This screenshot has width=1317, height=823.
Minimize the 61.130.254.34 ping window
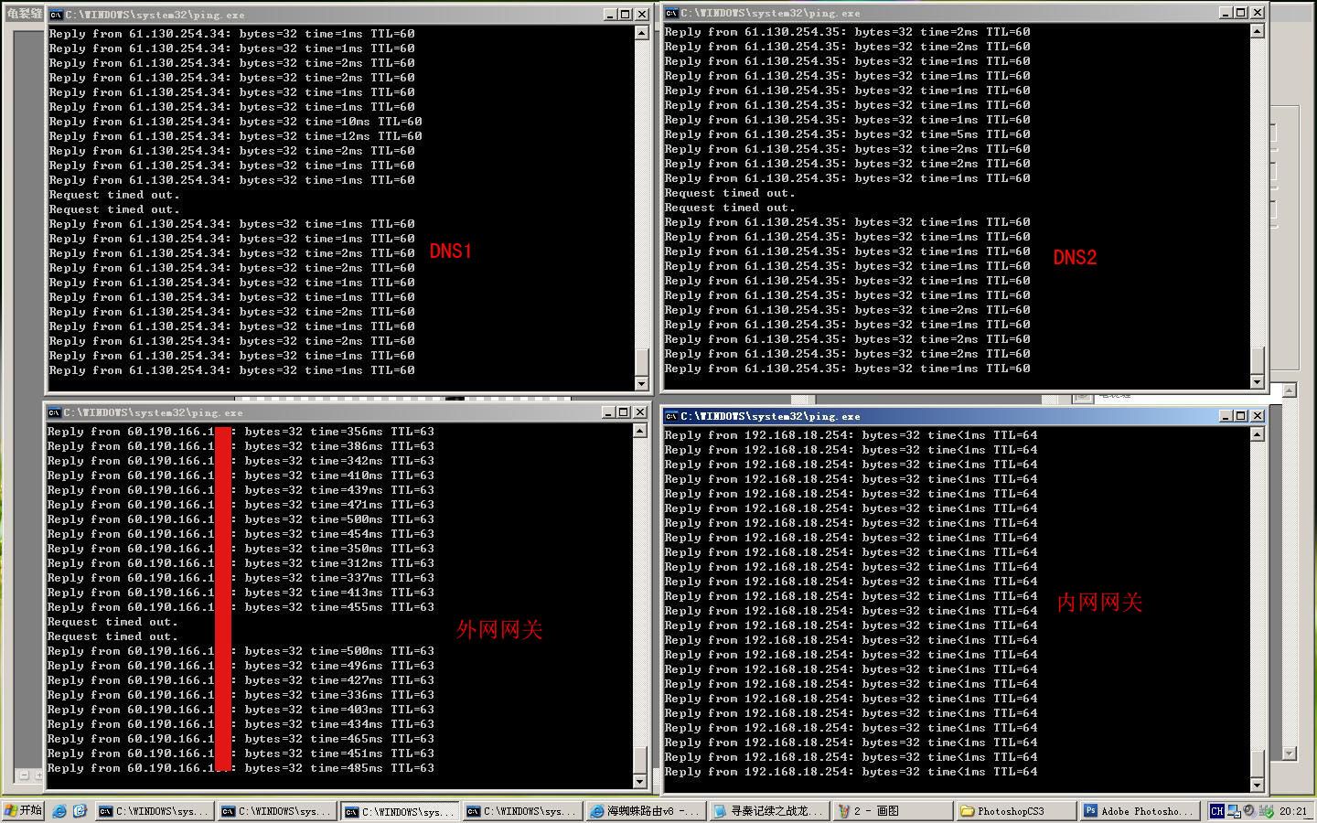(610, 15)
